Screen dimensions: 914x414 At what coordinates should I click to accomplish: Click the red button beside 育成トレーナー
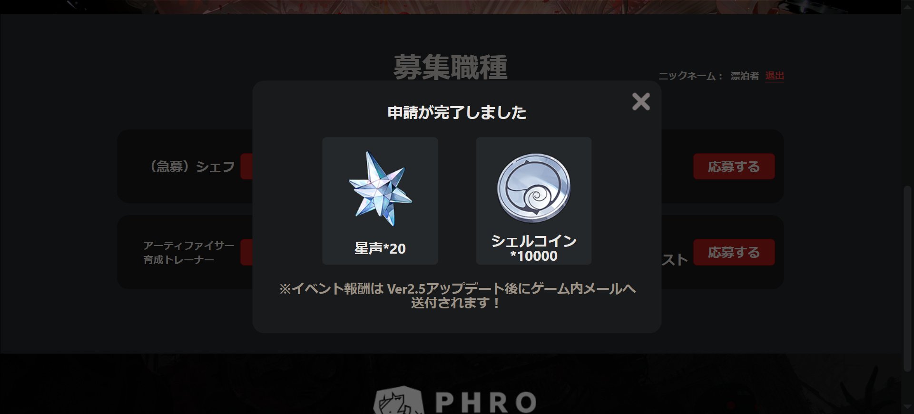point(246,252)
